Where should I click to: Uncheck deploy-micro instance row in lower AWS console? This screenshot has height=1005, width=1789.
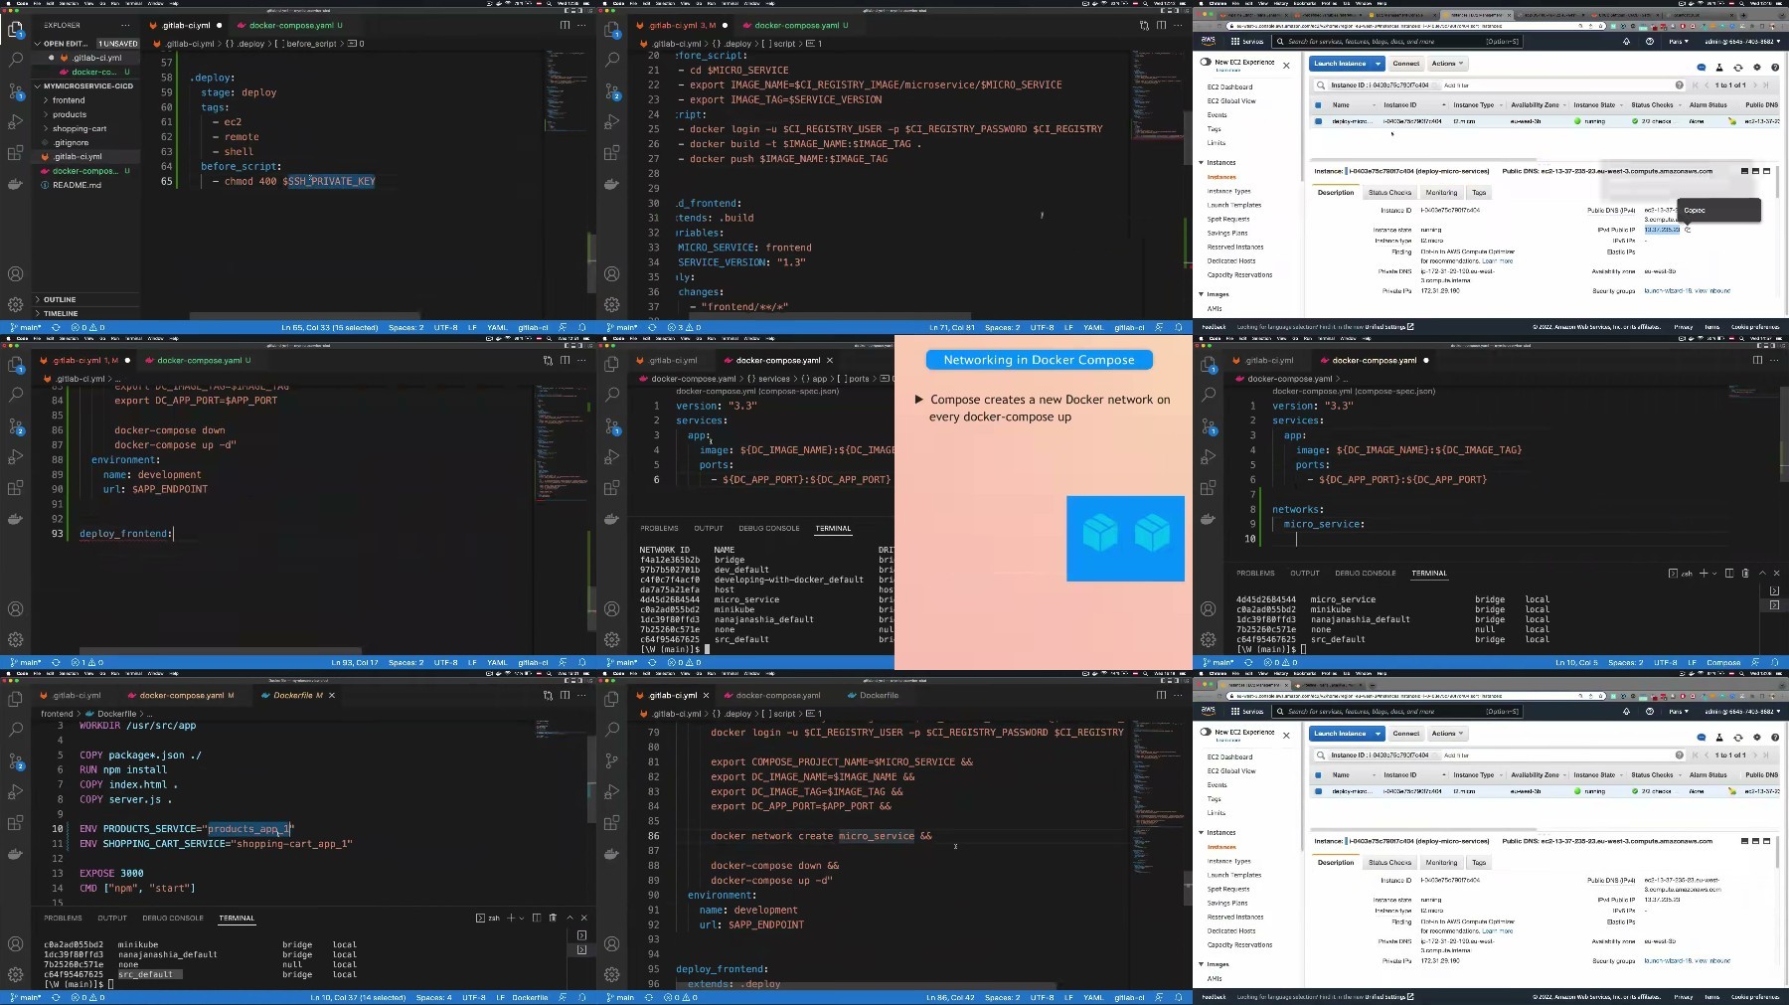pyautogui.click(x=1318, y=791)
